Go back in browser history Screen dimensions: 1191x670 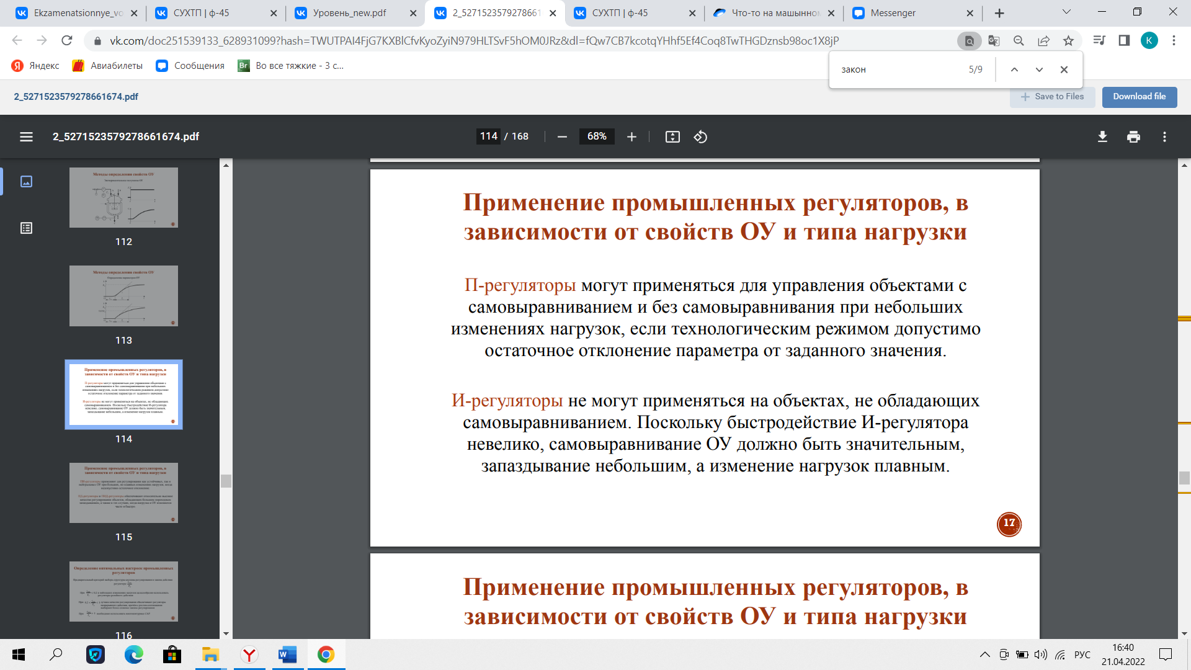click(17, 40)
